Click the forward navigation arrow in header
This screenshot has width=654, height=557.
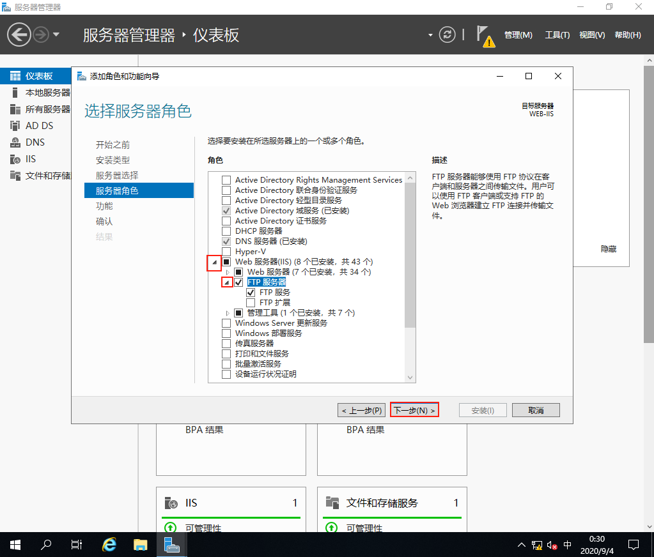pos(41,34)
